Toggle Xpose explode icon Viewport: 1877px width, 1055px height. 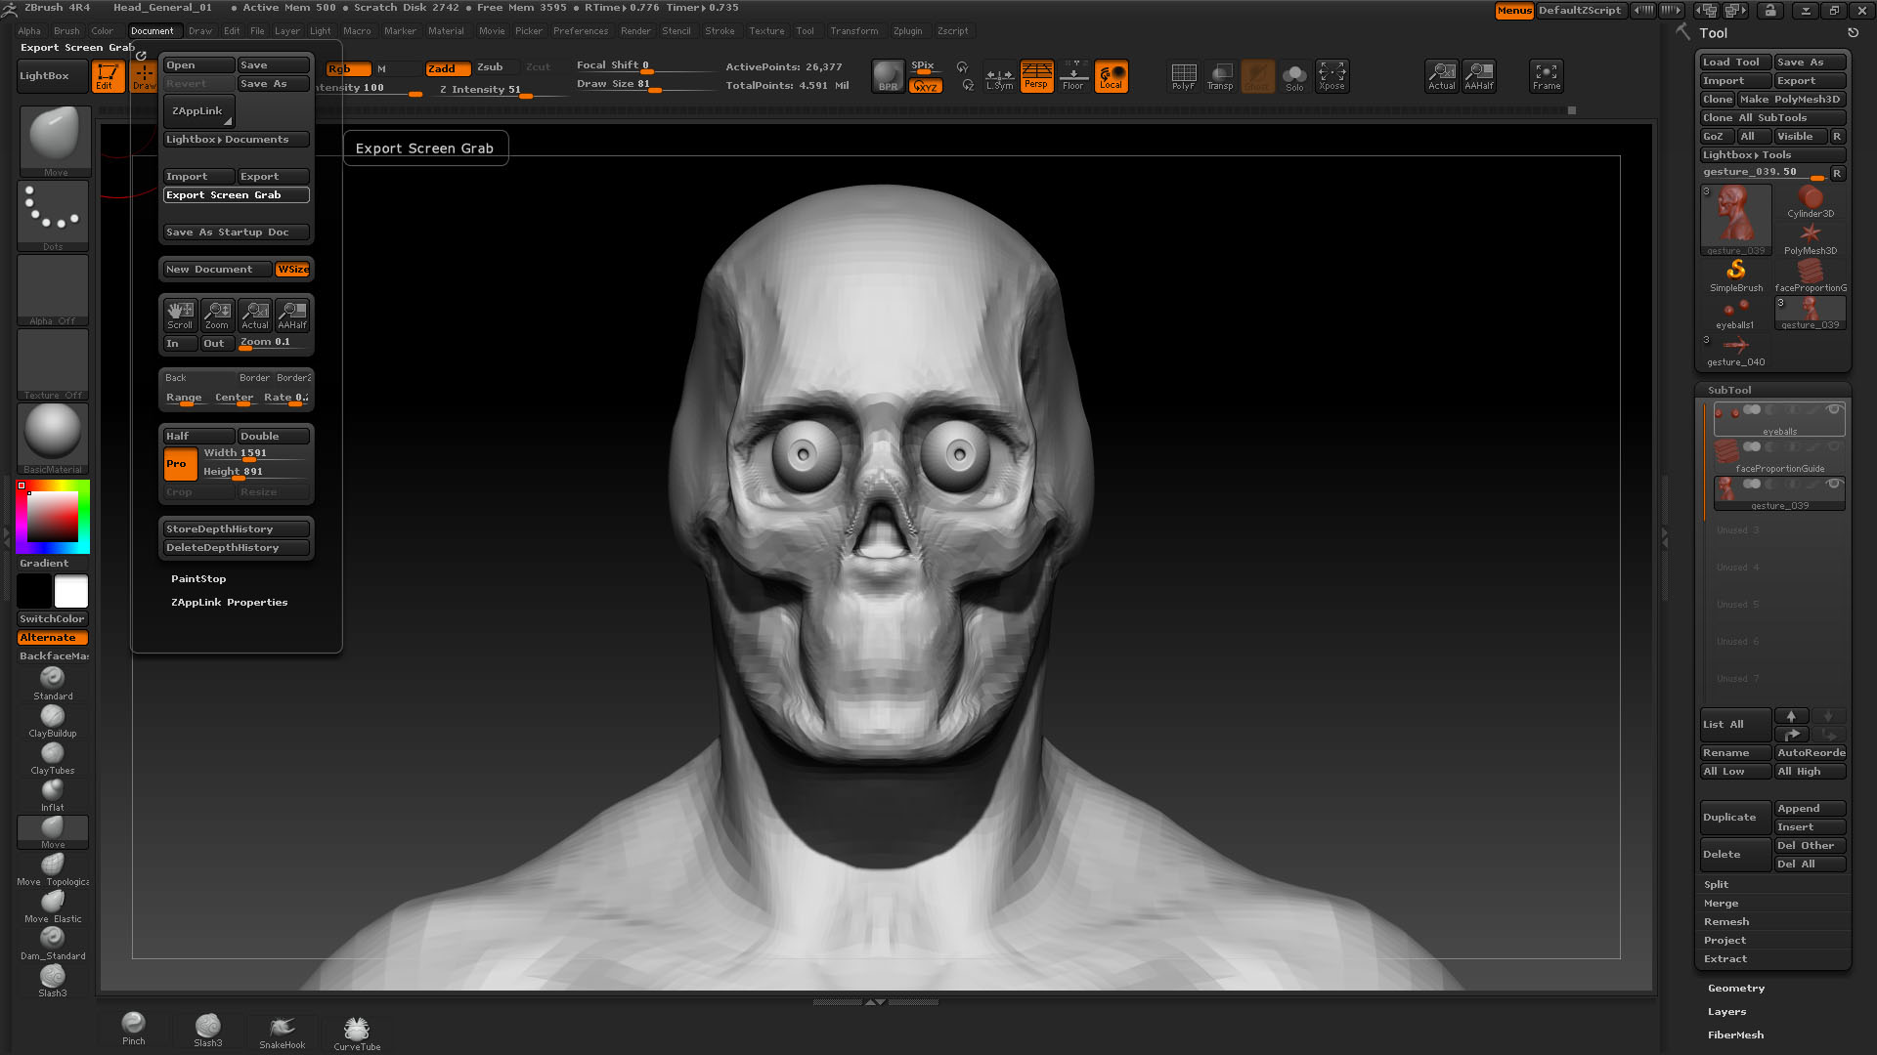point(1331,75)
